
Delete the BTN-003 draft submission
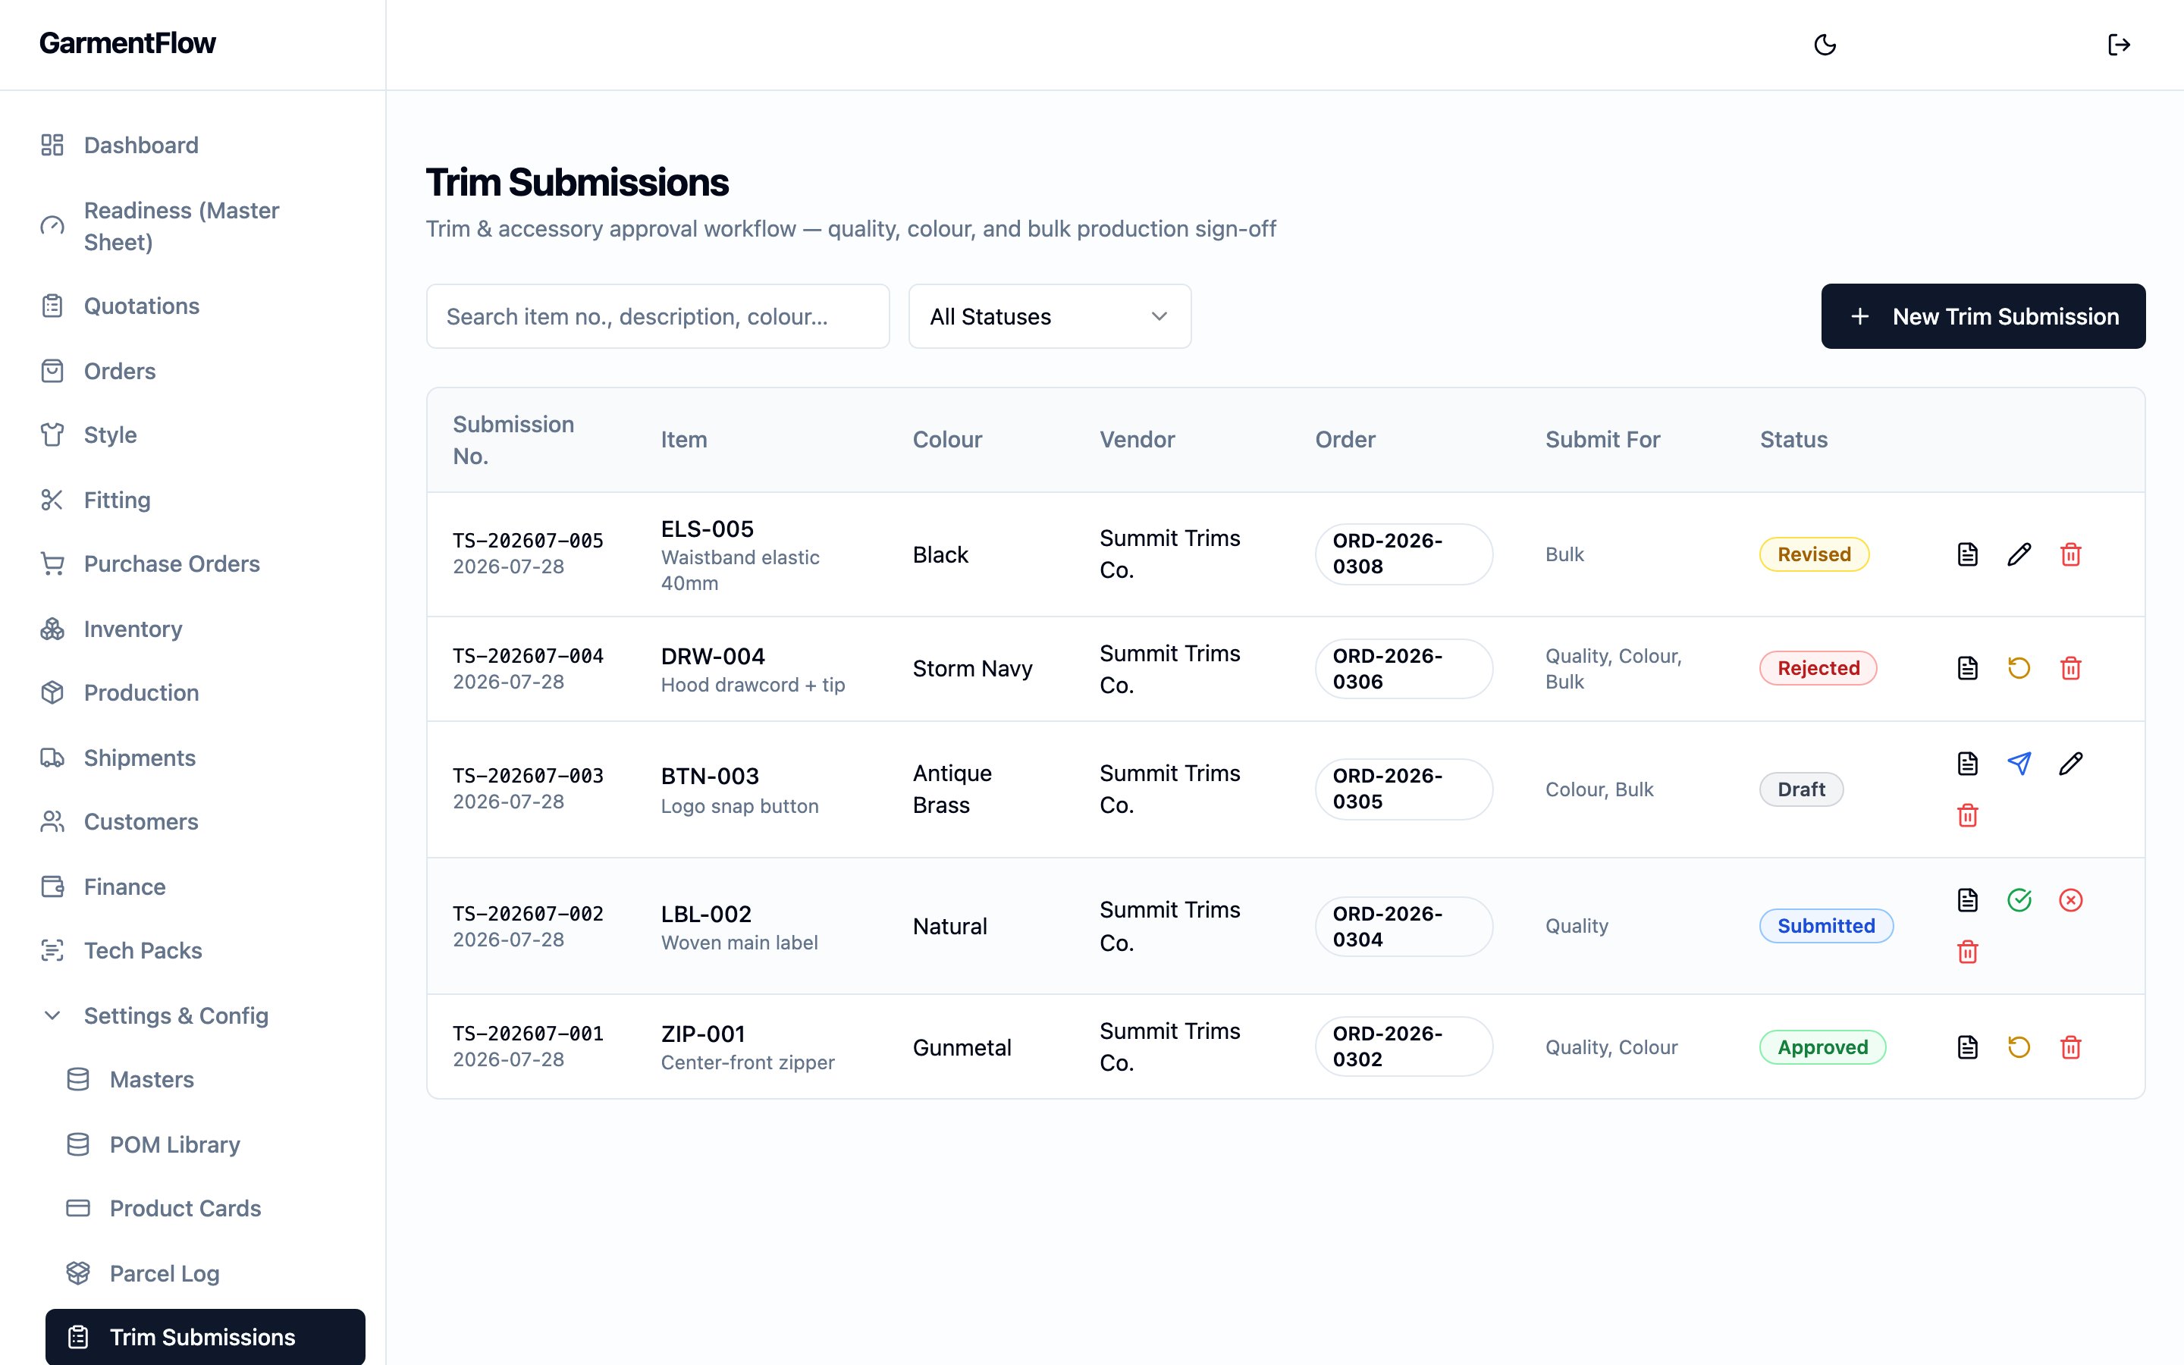point(1967,815)
